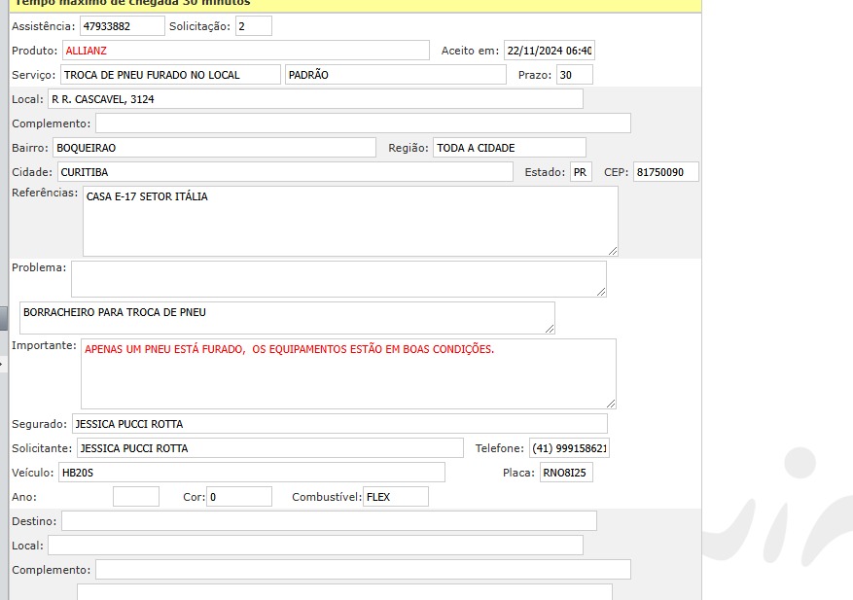Select the Combustível field showing FLEX
The image size is (853, 600).
(395, 497)
